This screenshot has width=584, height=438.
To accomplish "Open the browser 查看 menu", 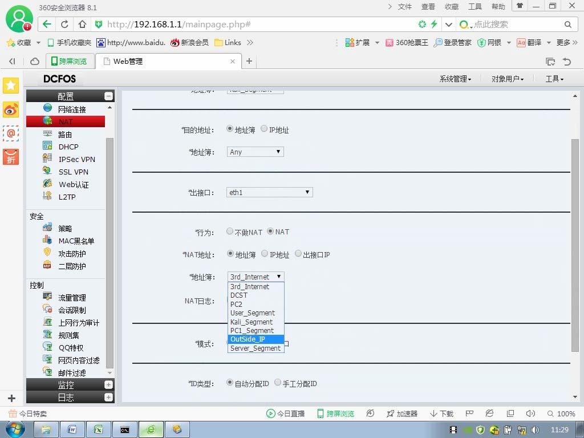I will 428,7.
